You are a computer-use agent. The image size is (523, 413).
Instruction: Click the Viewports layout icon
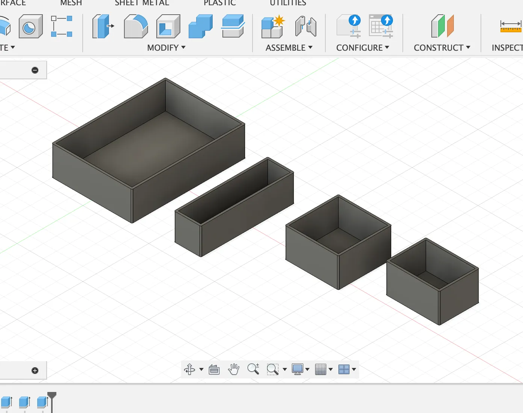click(x=344, y=369)
